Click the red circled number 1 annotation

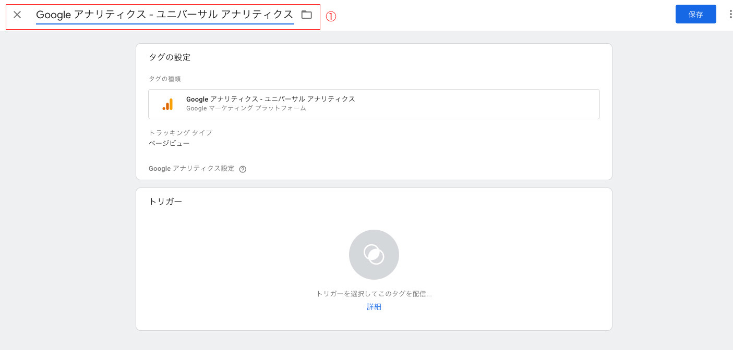(x=331, y=16)
